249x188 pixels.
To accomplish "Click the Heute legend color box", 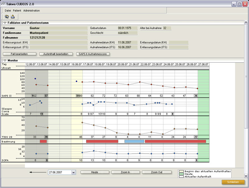I will point(181,174).
